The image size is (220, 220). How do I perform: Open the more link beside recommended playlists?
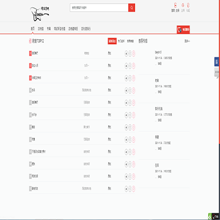pos(187,41)
